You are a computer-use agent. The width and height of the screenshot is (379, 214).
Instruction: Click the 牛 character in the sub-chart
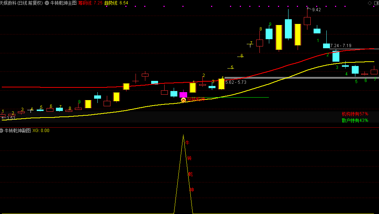(187, 143)
